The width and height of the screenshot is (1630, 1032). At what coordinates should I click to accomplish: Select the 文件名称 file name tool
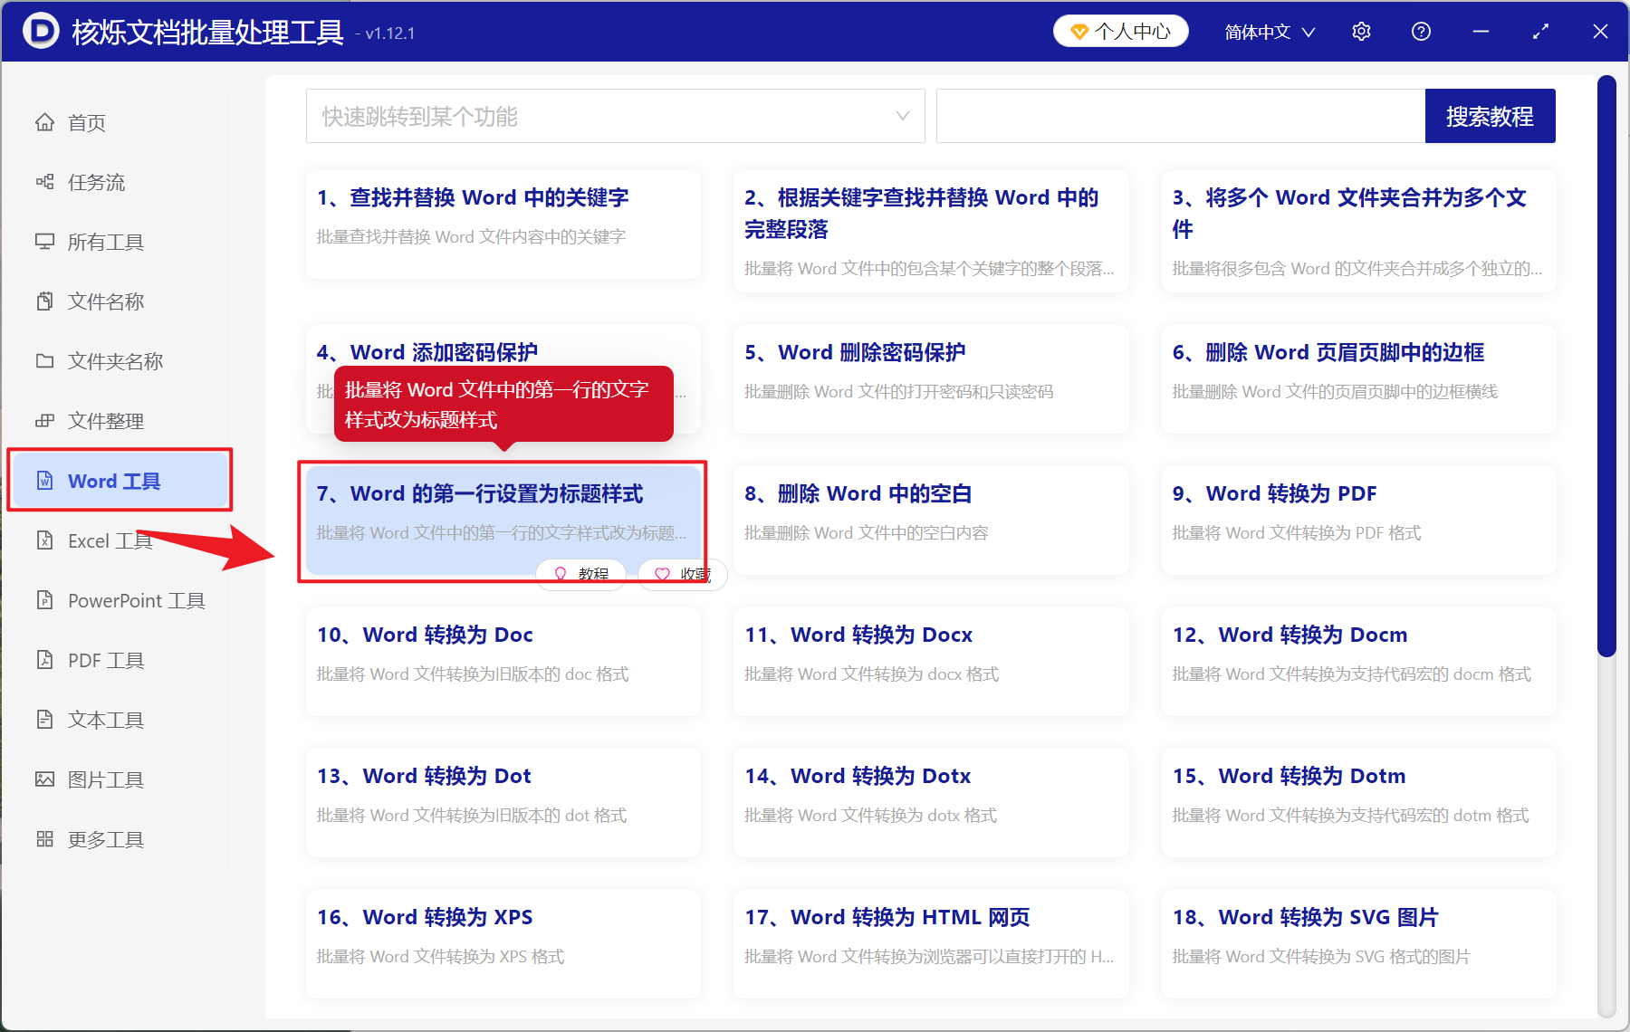pyautogui.click(x=105, y=301)
